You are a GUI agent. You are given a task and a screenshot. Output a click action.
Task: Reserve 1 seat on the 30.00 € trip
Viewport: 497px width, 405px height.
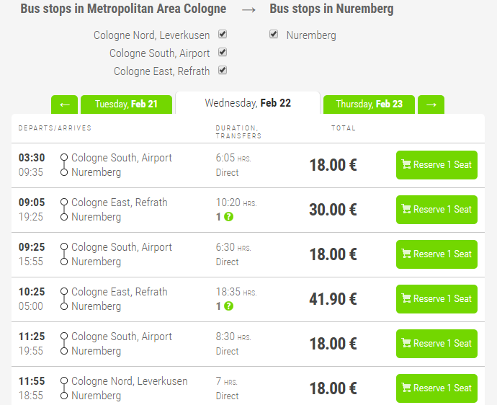pyautogui.click(x=436, y=210)
